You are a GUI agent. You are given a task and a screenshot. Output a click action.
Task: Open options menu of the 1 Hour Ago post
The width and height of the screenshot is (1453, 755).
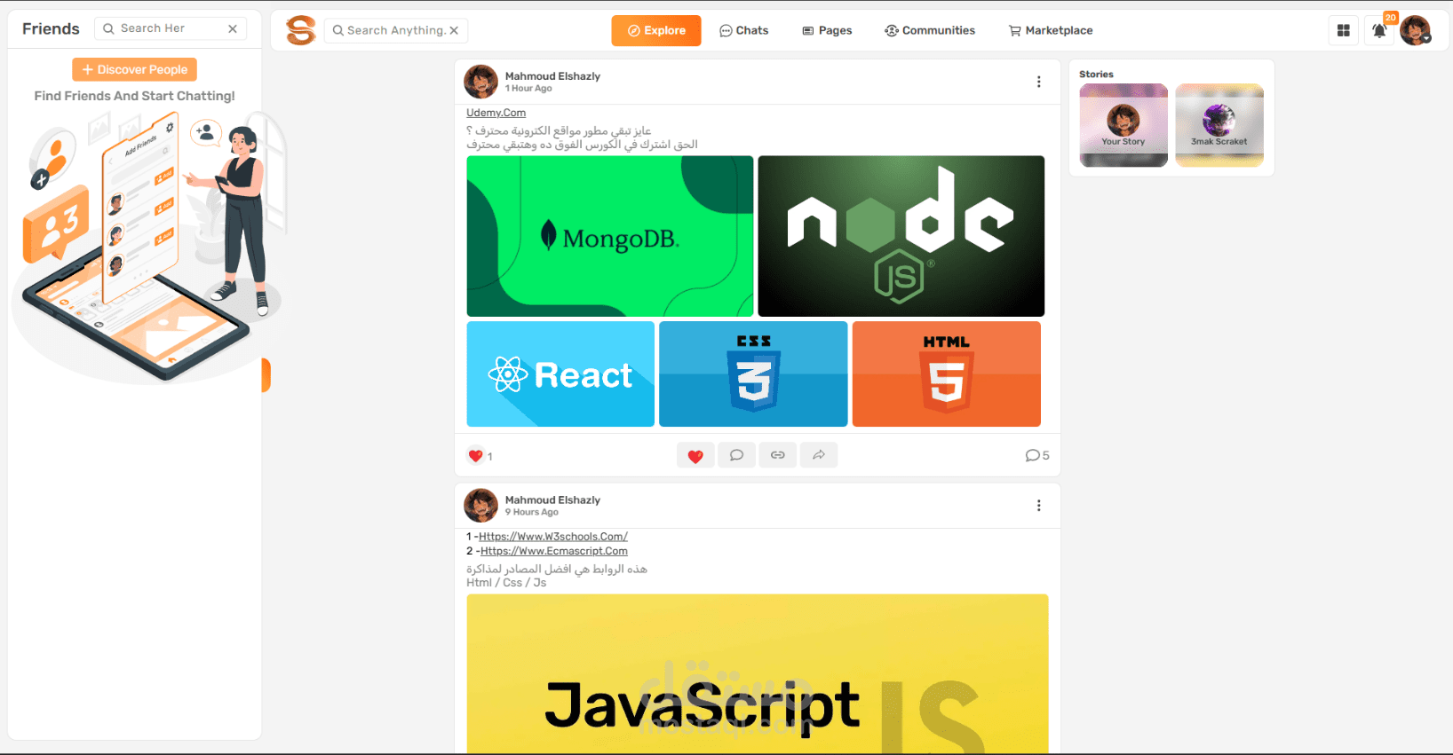tap(1038, 82)
